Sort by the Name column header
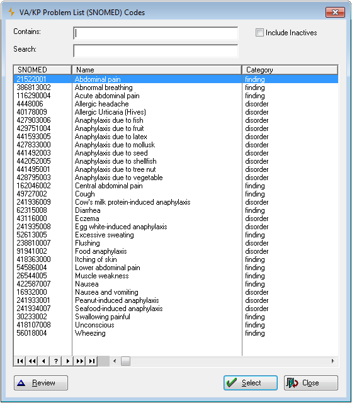This screenshot has height=403, width=352. (157, 70)
